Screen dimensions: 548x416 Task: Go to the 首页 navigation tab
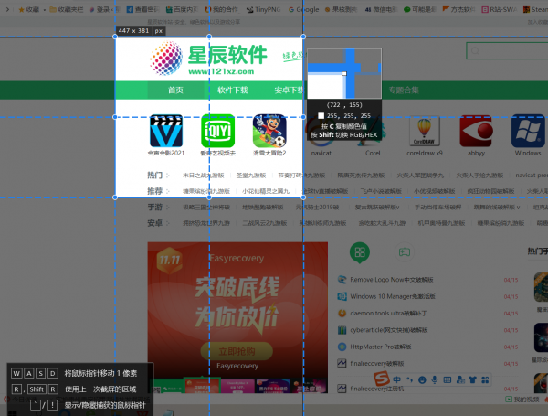click(175, 91)
